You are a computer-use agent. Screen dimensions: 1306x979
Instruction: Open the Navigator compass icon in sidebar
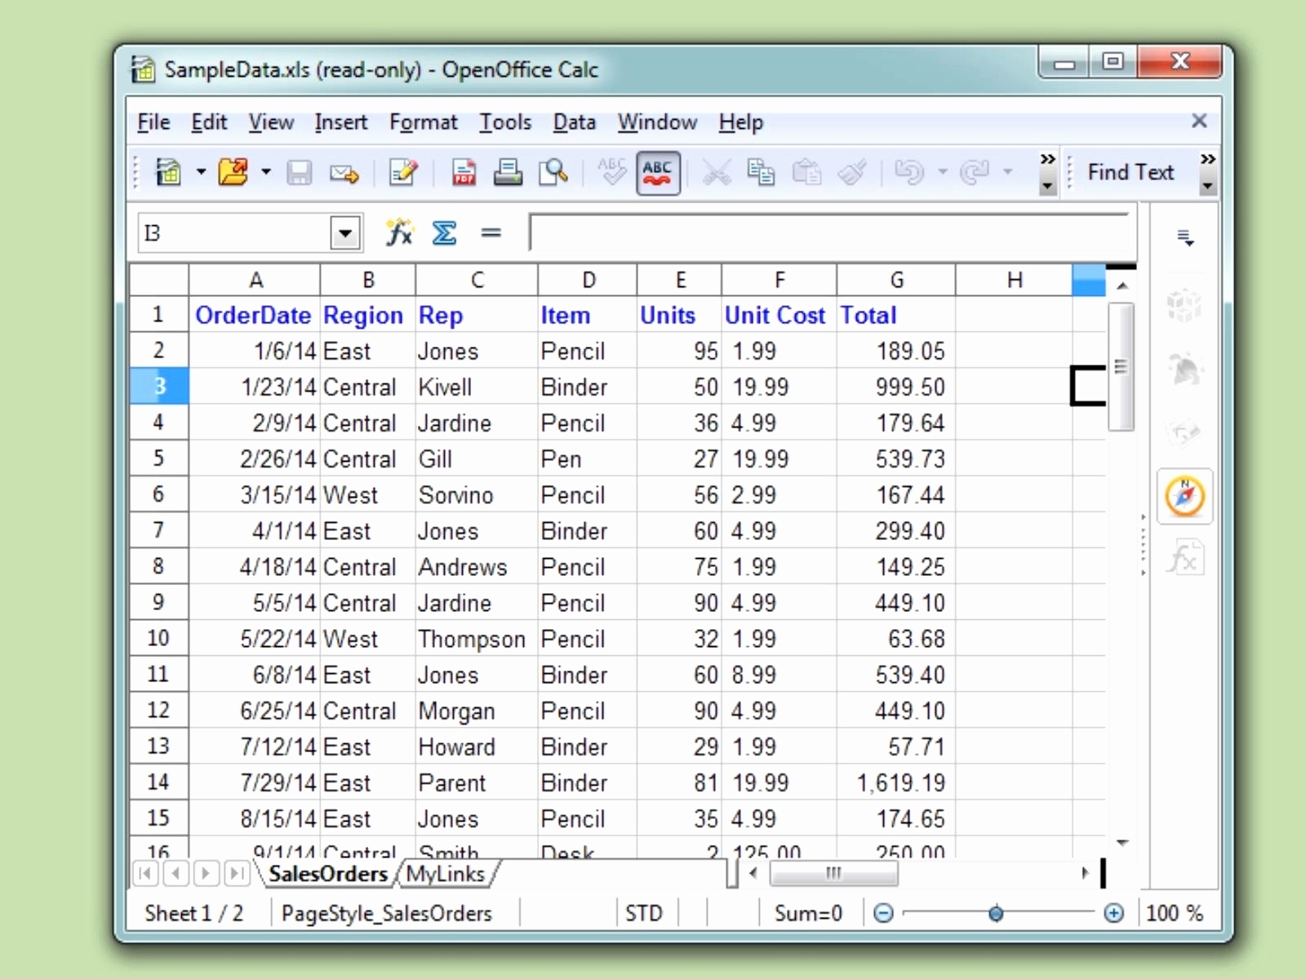[x=1184, y=496]
